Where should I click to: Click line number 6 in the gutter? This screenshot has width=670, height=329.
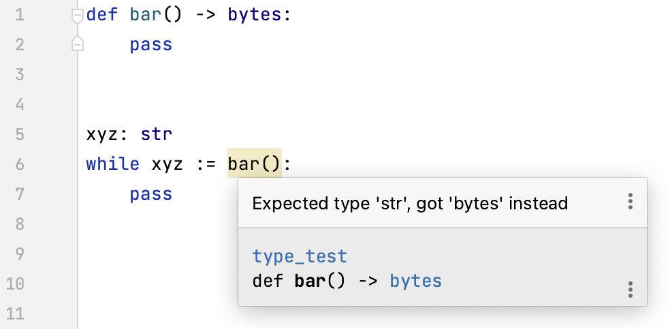point(19,164)
